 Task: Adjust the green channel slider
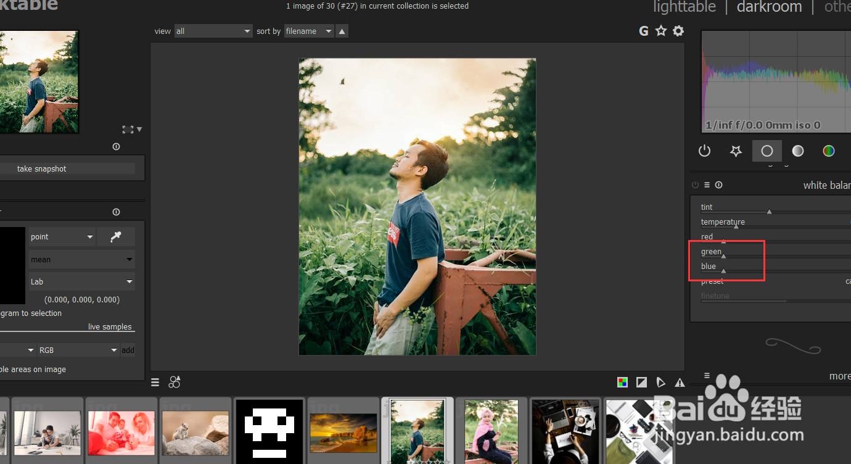click(775, 252)
